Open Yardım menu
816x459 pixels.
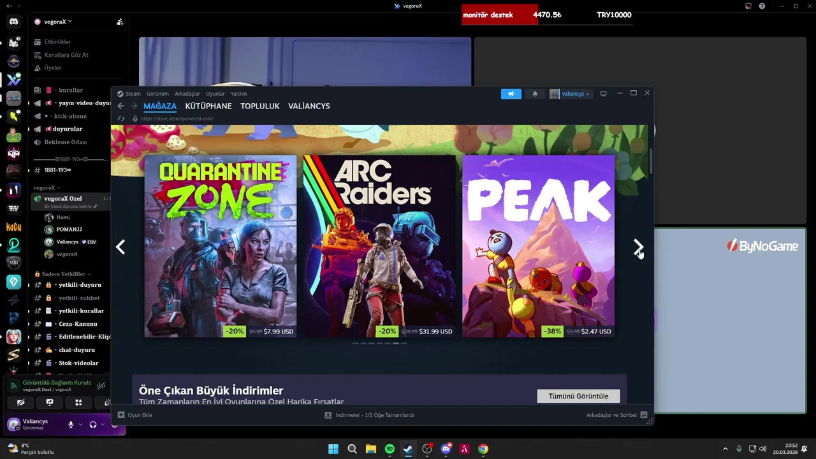click(238, 94)
